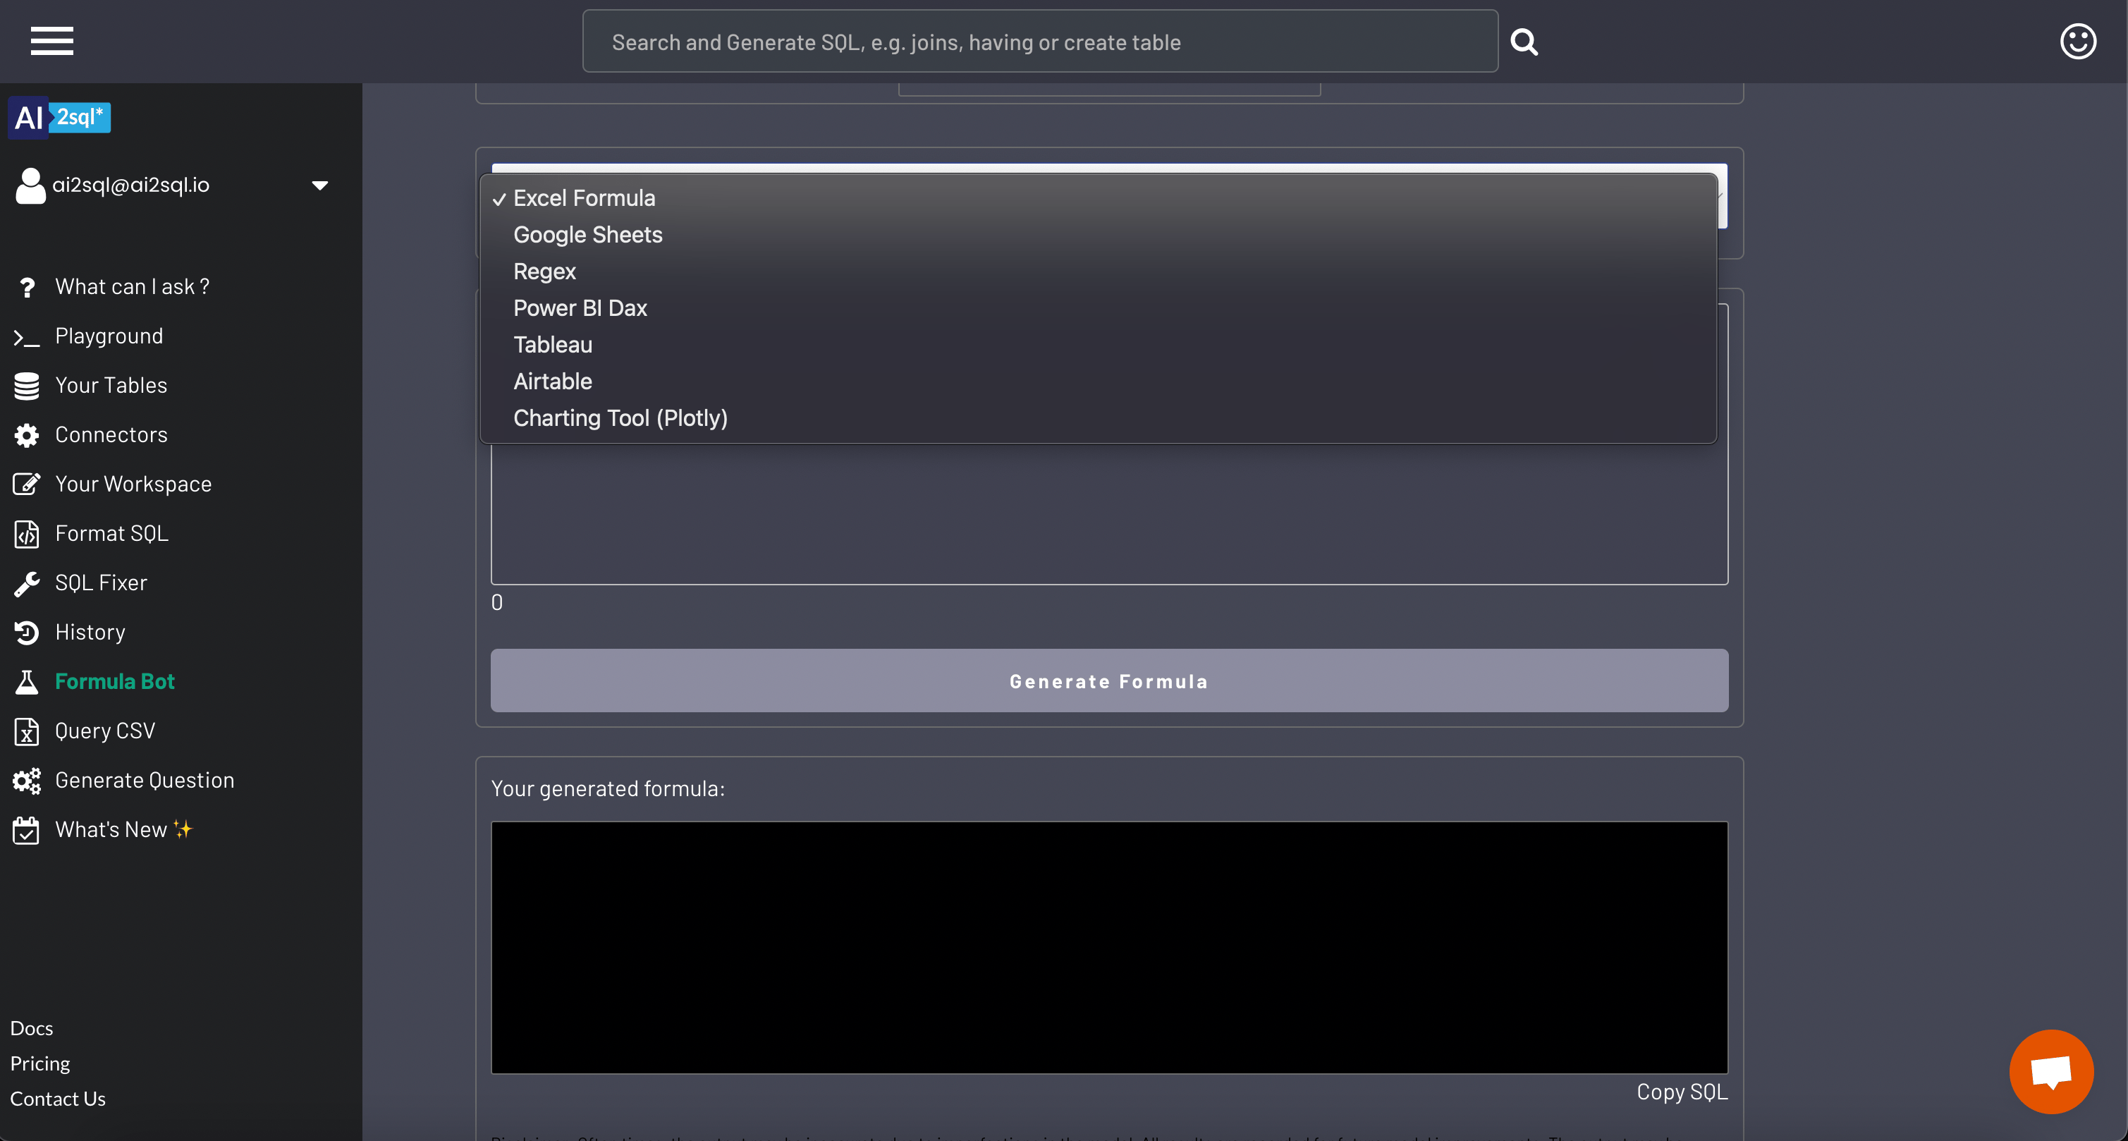
Task: Click the Query CSV spreadsheet icon
Action: click(26, 731)
